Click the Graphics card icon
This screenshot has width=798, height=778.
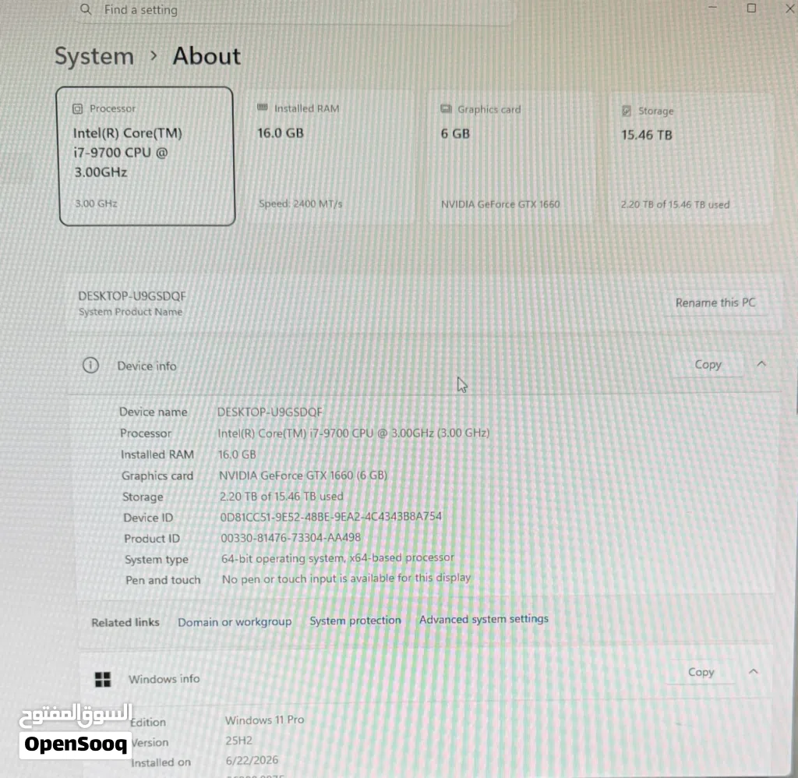point(446,108)
